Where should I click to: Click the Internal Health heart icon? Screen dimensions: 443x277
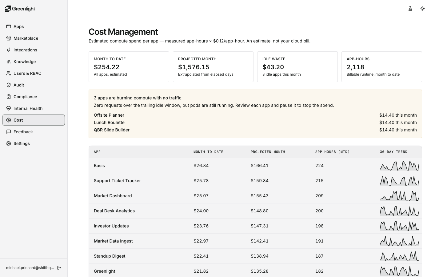9,108
